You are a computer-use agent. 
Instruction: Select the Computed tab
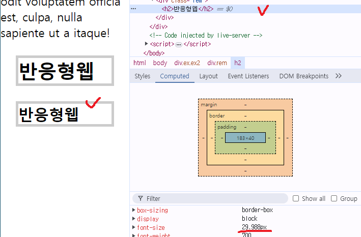[x=175, y=76]
